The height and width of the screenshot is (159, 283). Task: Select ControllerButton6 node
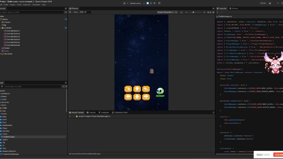tap(13, 45)
